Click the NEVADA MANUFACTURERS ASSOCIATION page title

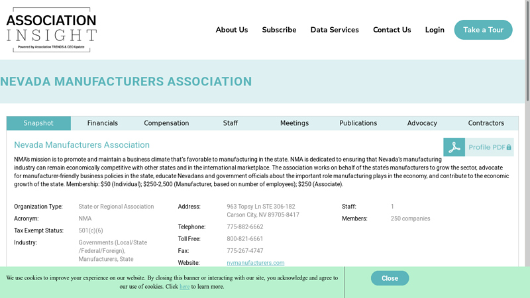126,81
